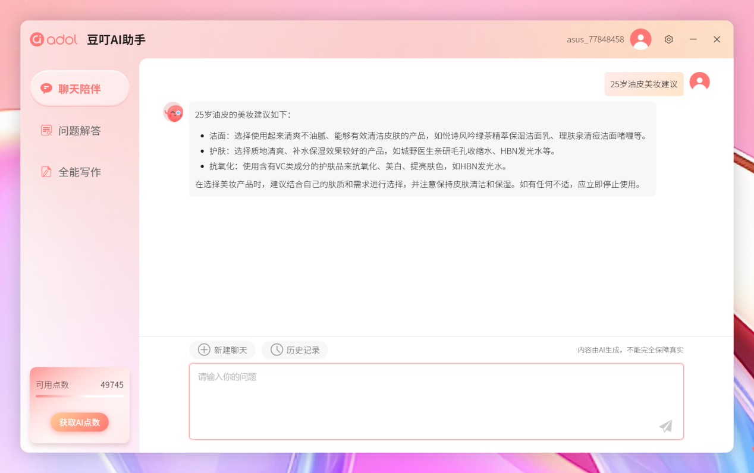Click the send paper plane icon
Screen dimensions: 754x473
[665, 426]
